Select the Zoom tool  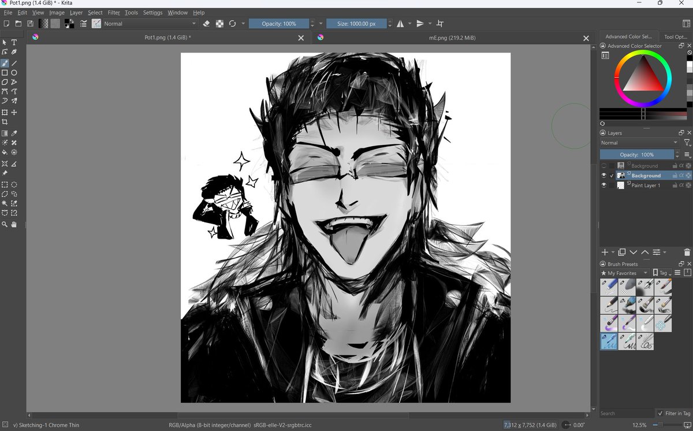(x=5, y=224)
